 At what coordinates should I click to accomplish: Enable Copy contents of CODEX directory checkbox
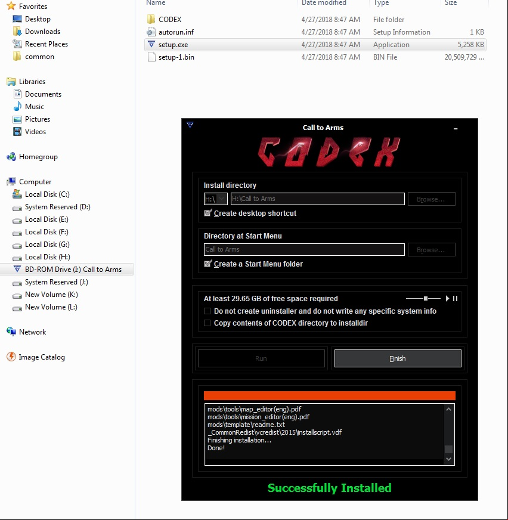(x=207, y=323)
